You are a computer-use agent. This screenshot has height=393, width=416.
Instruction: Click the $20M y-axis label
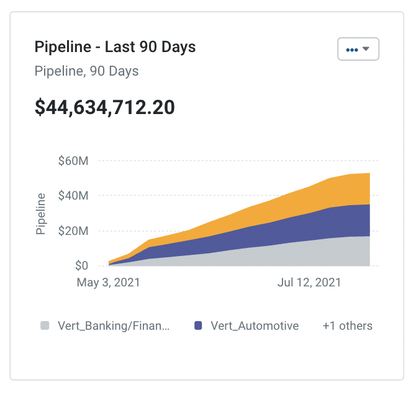[73, 231]
